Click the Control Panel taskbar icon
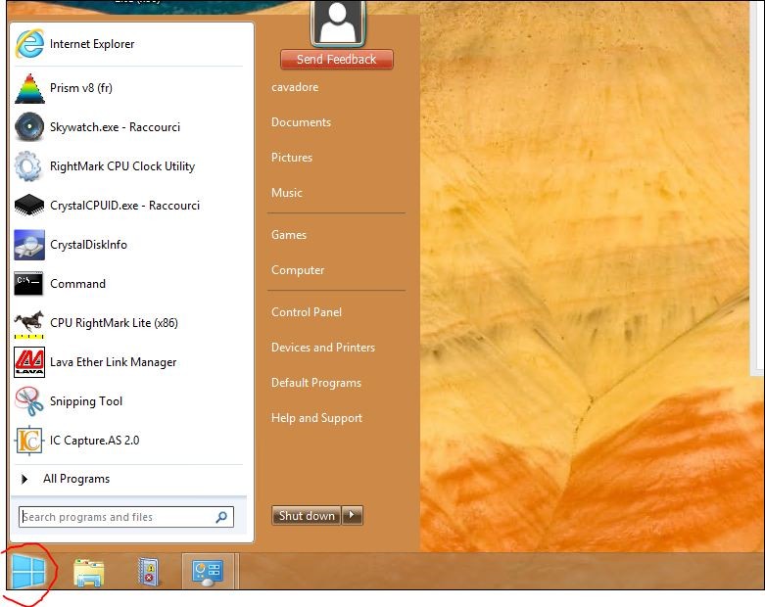 pyautogui.click(x=208, y=572)
